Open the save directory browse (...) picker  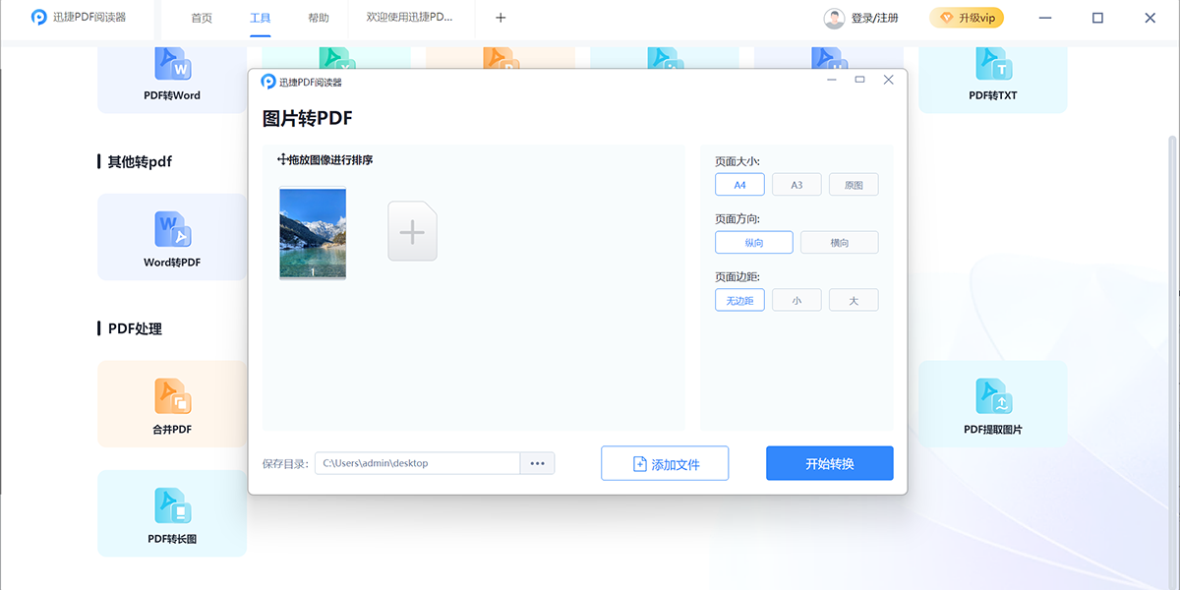click(537, 462)
